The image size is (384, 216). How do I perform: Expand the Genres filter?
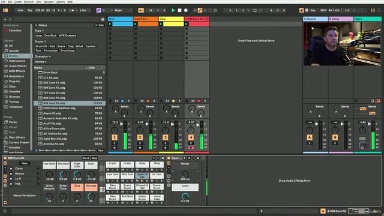pos(41,62)
